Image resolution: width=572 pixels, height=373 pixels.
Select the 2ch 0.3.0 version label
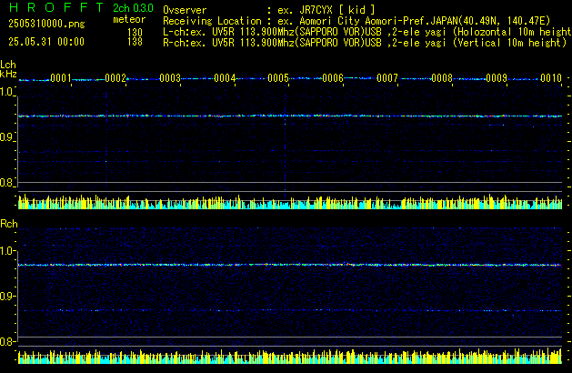133,8
